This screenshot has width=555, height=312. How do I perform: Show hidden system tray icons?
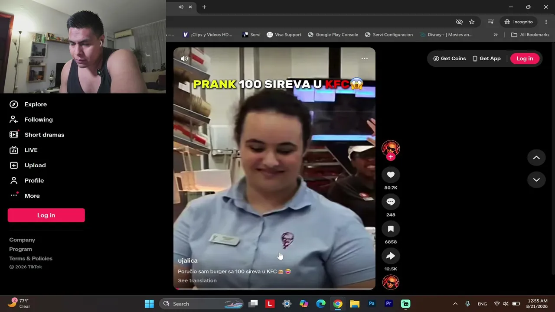pos(455,304)
